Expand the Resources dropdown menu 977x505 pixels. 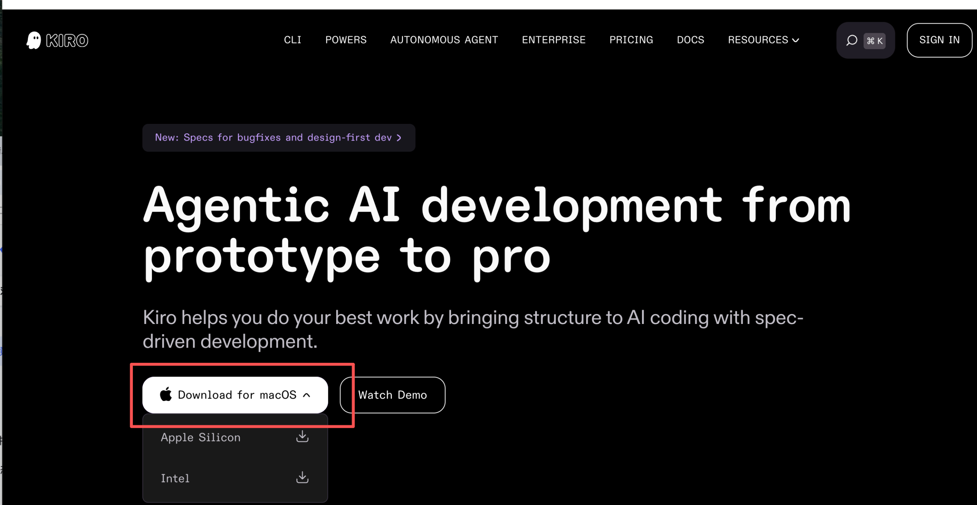(763, 40)
